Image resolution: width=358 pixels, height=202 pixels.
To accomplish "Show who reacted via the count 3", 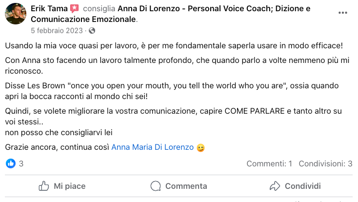I will 21,164.
